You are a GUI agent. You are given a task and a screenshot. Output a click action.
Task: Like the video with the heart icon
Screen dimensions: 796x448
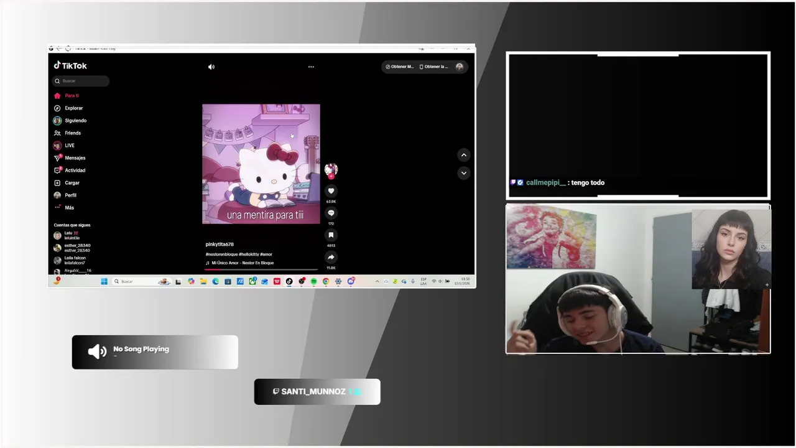331,191
